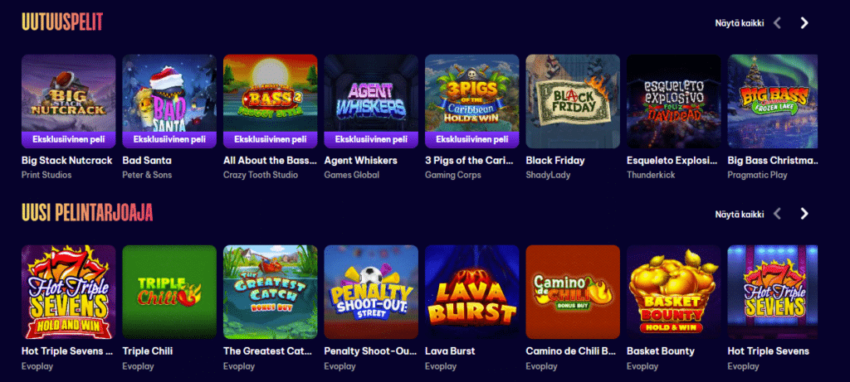850x382 pixels.
Task: Launch the Bad Santa game tile
Action: pyautogui.click(x=169, y=101)
